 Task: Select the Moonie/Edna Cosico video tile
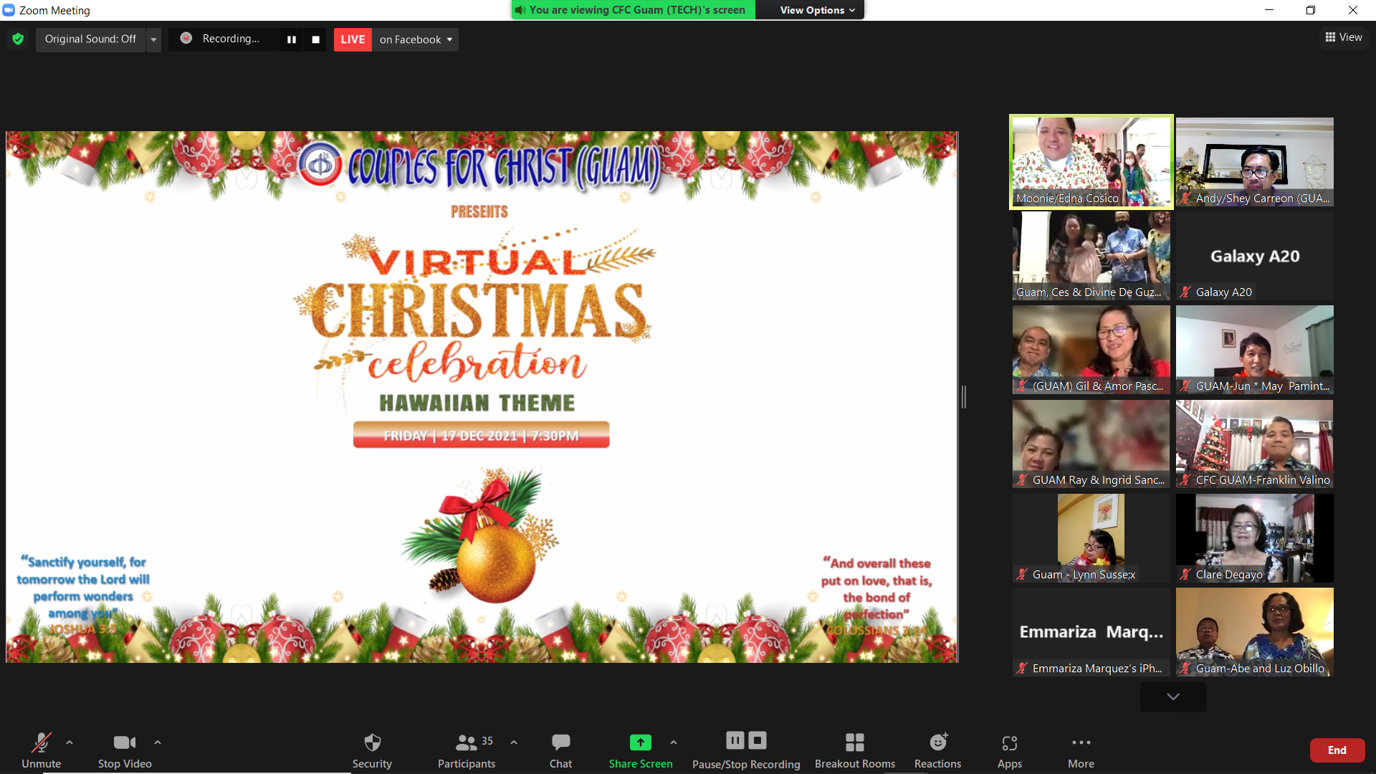click(1091, 162)
